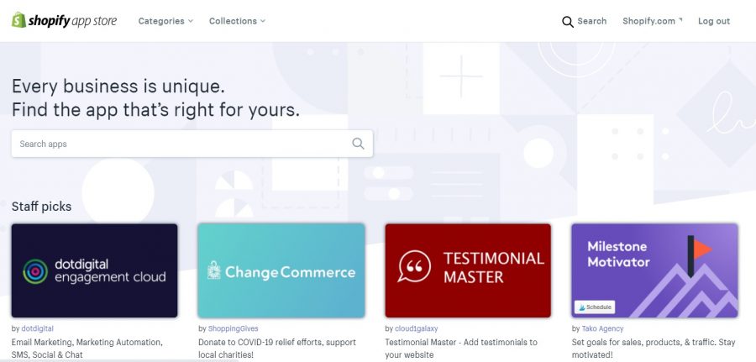Screen dimensions: 756x362
Task: Click the Shopify app store logo
Action: (64, 21)
